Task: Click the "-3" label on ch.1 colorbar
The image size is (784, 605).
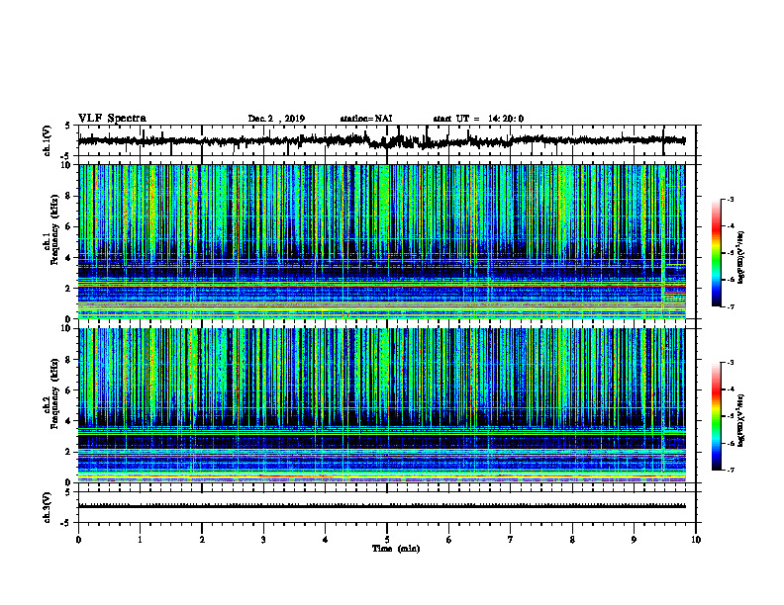Action: coord(730,199)
